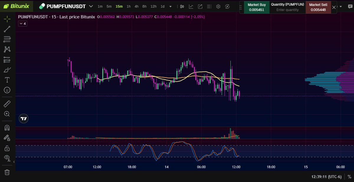This screenshot has width=354, height=182.
Task: Switch to the 1d timeframe
Action: point(163,6)
